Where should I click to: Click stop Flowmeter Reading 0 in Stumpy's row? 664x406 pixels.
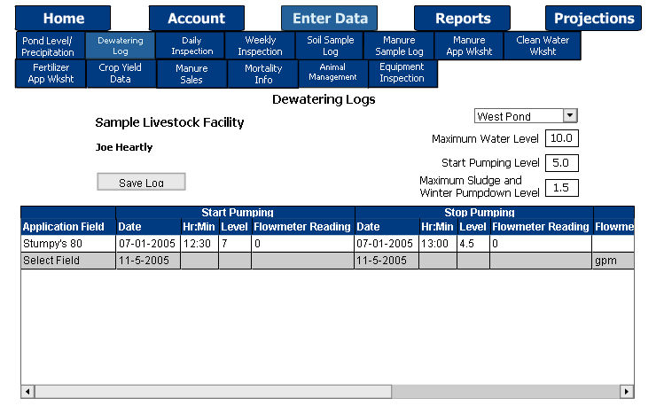point(541,244)
